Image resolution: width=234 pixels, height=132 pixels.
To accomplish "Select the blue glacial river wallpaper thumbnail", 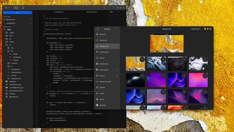I will click(x=156, y=63).
